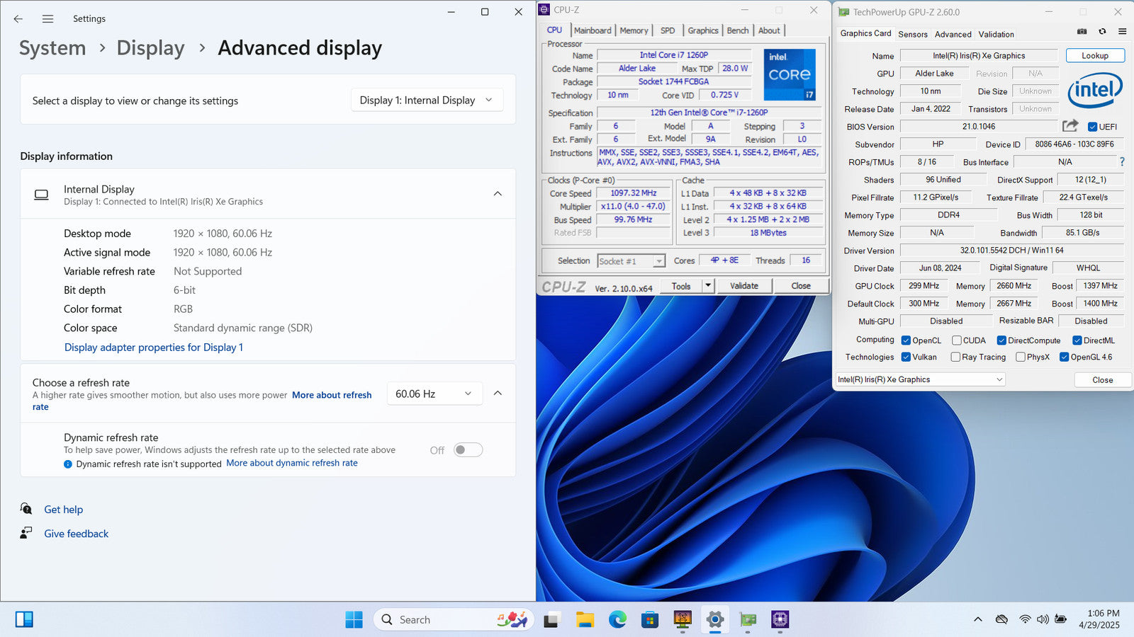
Task: Open the 60.06 Hz refresh rate dropdown
Action: click(x=434, y=394)
